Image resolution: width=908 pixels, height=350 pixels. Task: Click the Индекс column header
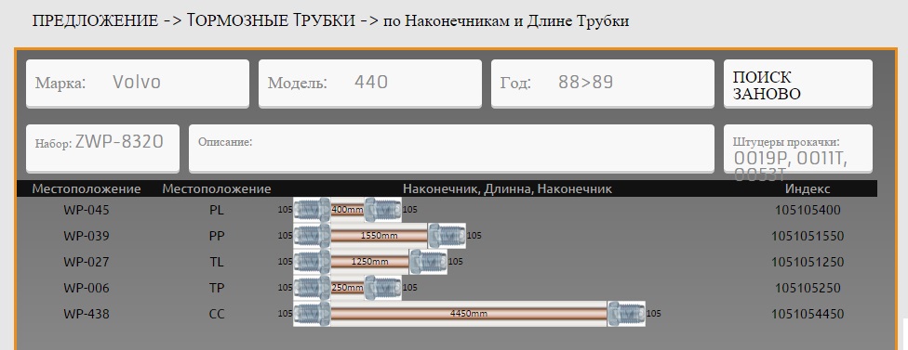808,188
